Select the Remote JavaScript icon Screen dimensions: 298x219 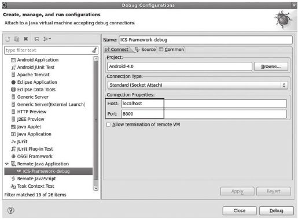(x=13, y=179)
